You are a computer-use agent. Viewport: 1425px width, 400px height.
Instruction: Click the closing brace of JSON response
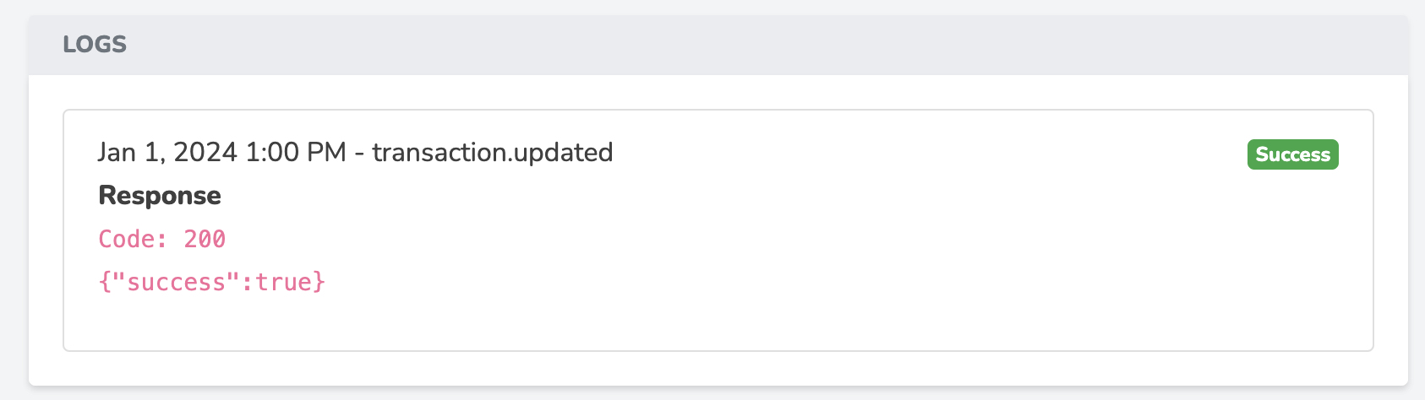click(319, 282)
